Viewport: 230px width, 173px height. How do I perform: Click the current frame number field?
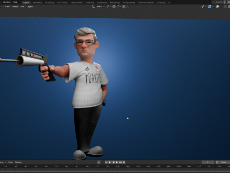208,162
